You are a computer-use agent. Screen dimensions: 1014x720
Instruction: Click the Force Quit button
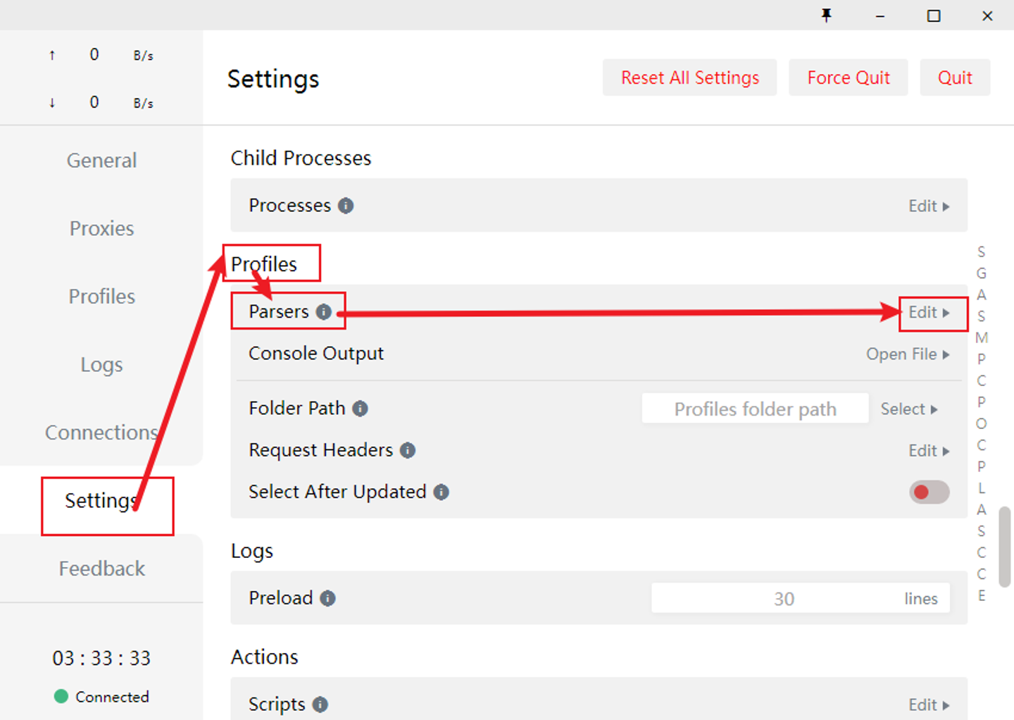[x=848, y=77]
